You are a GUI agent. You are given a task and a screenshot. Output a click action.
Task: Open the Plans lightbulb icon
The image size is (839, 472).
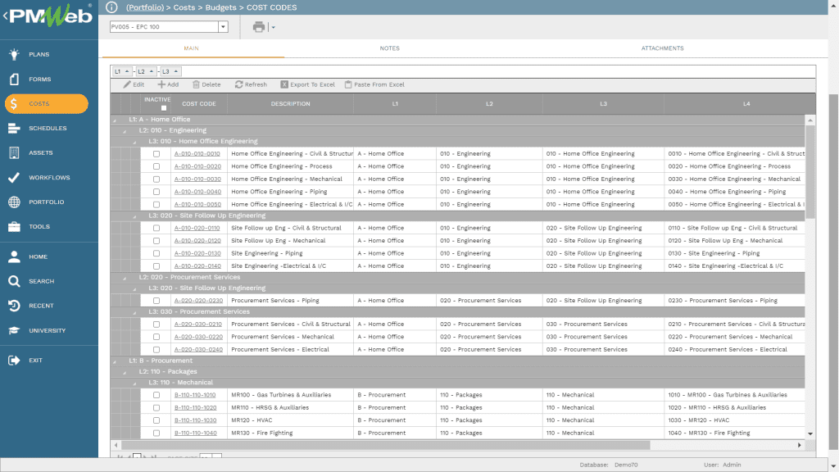pyautogui.click(x=15, y=54)
